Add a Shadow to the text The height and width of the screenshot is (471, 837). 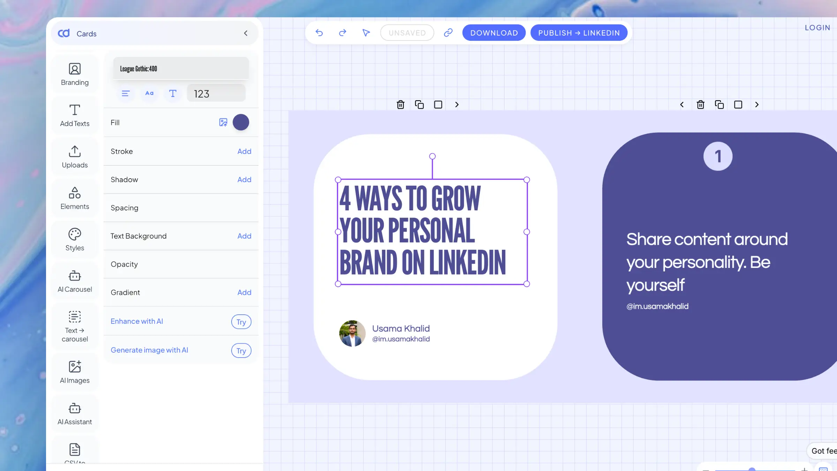244,180
